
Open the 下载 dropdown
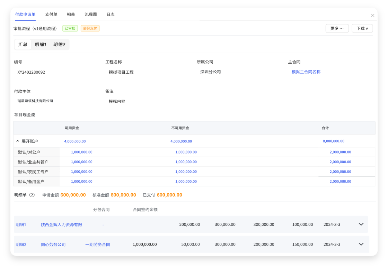(x=362, y=28)
